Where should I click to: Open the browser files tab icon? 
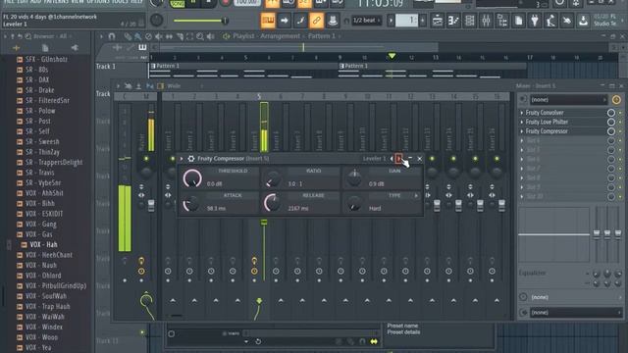[x=45, y=48]
